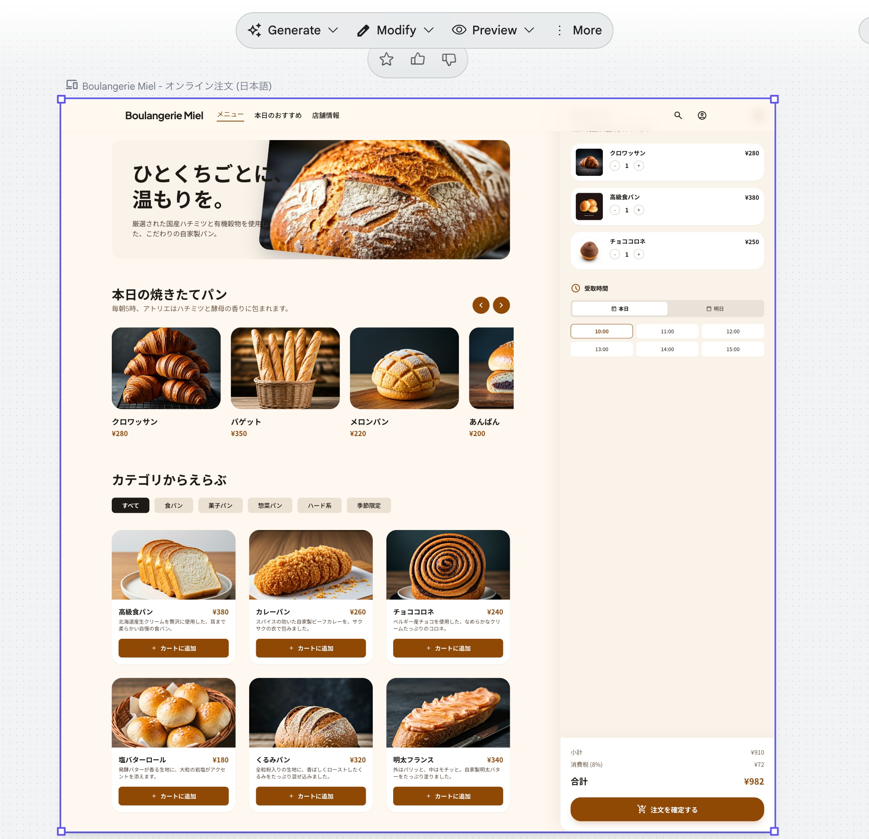Select the 14:00 pickup time slot

pyautogui.click(x=667, y=349)
